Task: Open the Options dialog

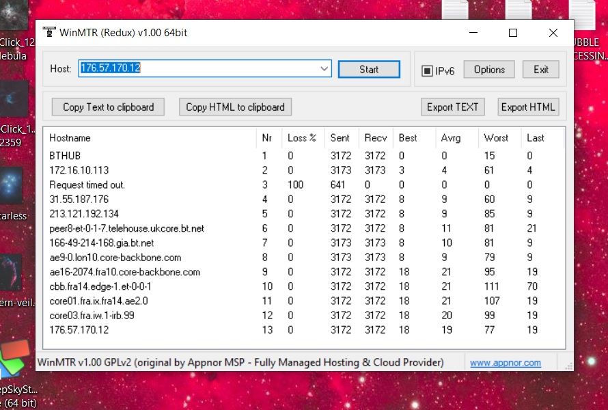Action: [x=489, y=70]
